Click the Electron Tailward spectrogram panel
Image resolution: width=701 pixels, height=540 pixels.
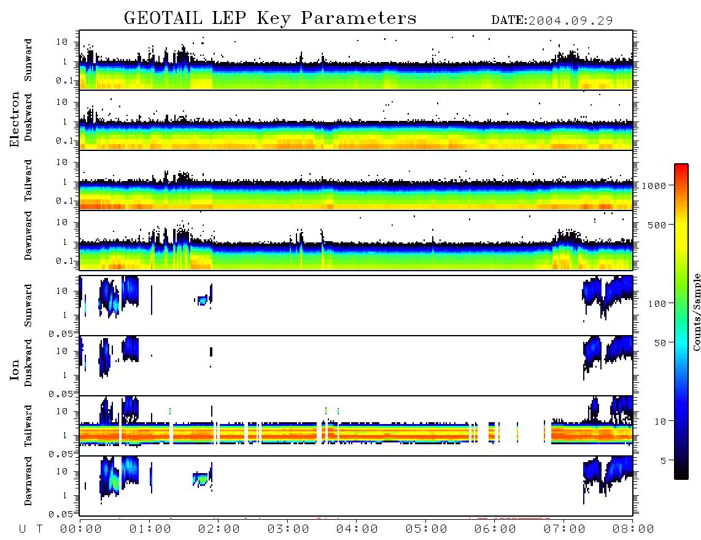tap(356, 180)
